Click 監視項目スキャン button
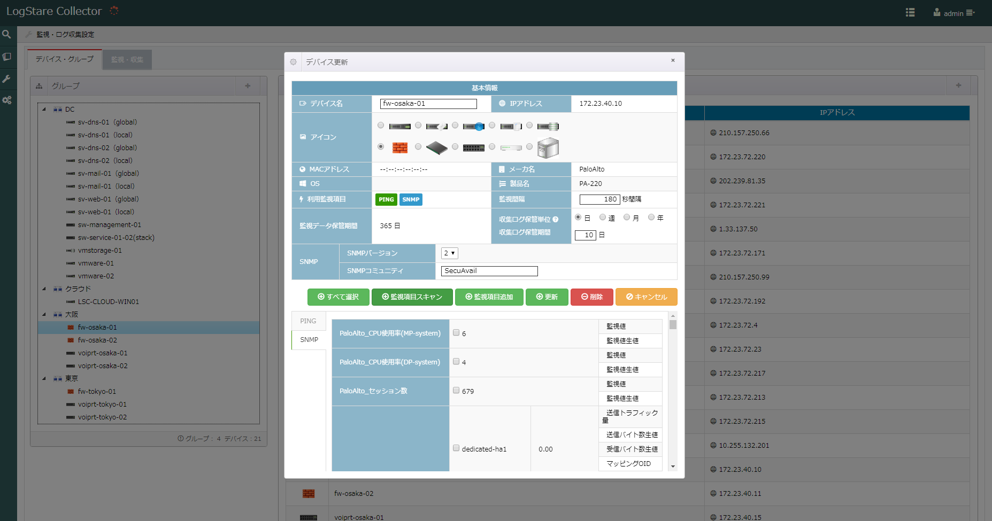Image resolution: width=992 pixels, height=521 pixels. [x=412, y=297]
